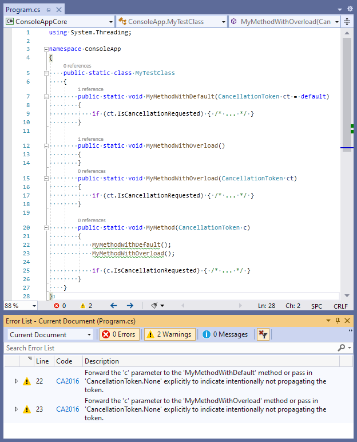
Task: Click the Search Error List field
Action: tap(170, 348)
